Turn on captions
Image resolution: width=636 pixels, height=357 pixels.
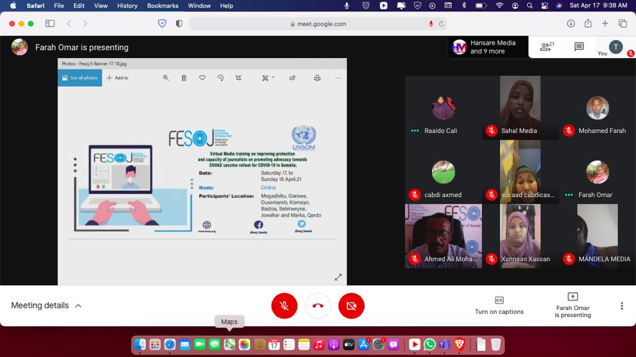click(x=499, y=306)
